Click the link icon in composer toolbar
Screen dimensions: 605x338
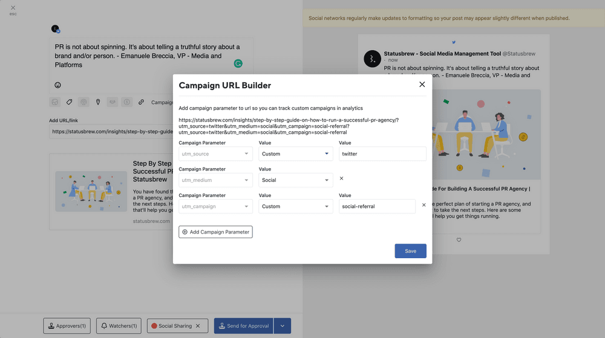[141, 102]
